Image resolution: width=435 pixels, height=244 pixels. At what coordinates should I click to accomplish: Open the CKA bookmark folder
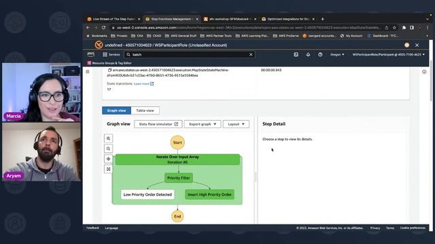137,36
